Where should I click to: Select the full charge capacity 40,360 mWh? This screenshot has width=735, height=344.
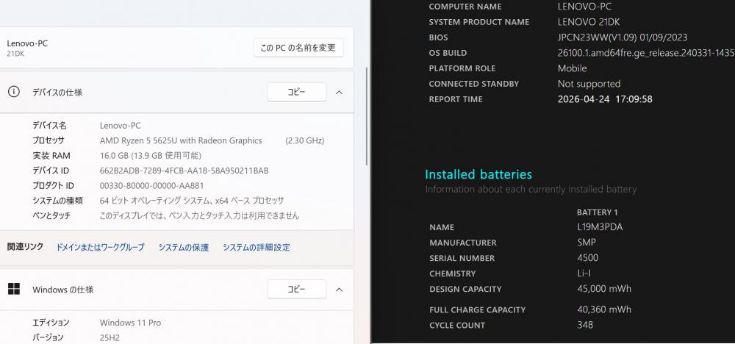point(604,309)
